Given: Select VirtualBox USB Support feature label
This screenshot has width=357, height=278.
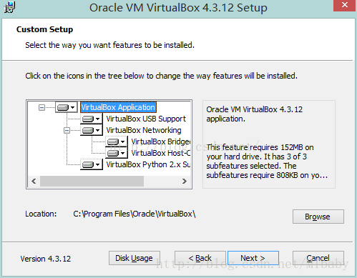Looking at the screenshot, I should tap(146, 119).
